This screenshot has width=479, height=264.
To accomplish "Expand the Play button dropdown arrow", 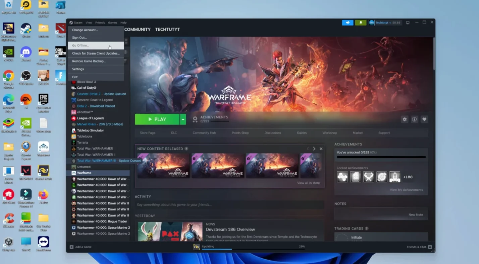I will point(183,119).
